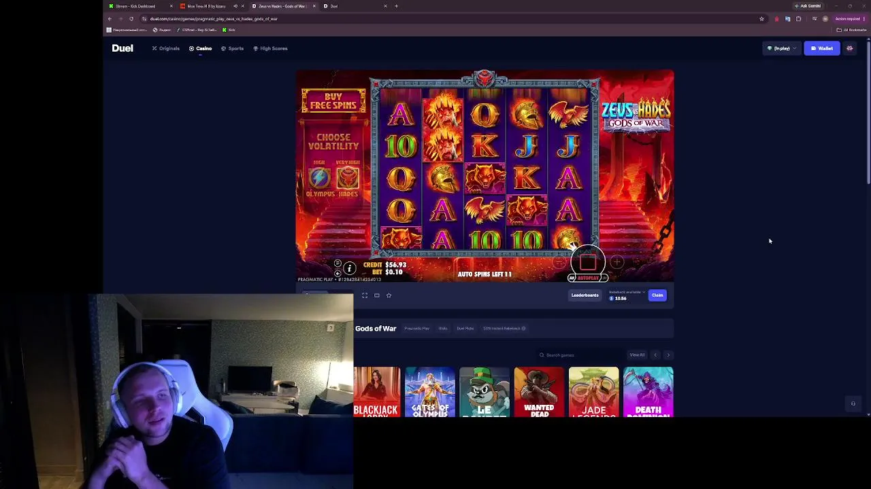Open the profile avatar menu
Image resolution: width=871 pixels, height=489 pixels.
click(849, 48)
